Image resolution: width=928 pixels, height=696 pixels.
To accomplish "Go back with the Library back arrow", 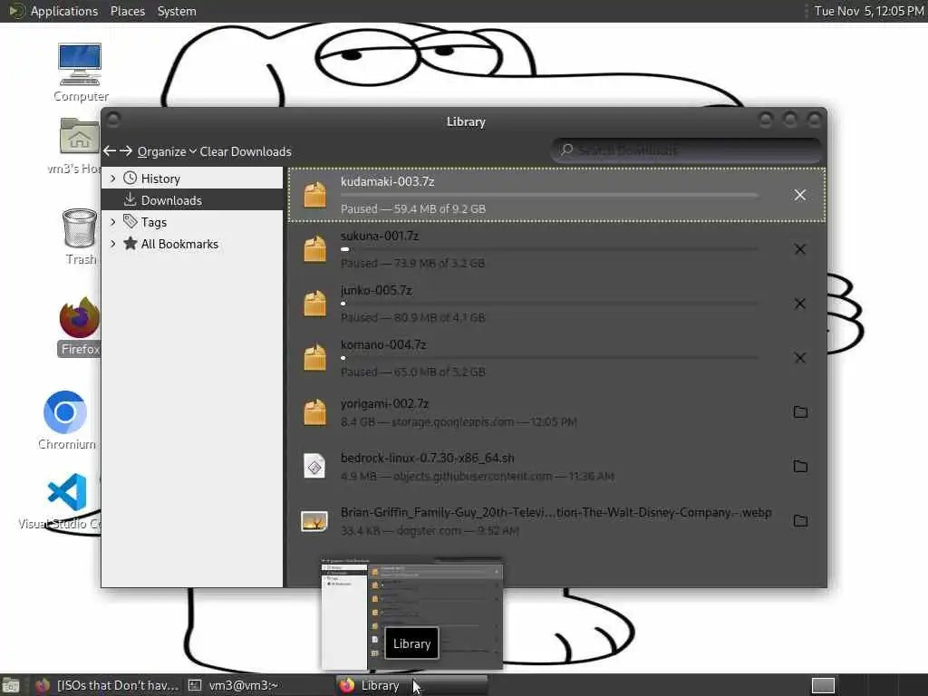I will pos(110,151).
